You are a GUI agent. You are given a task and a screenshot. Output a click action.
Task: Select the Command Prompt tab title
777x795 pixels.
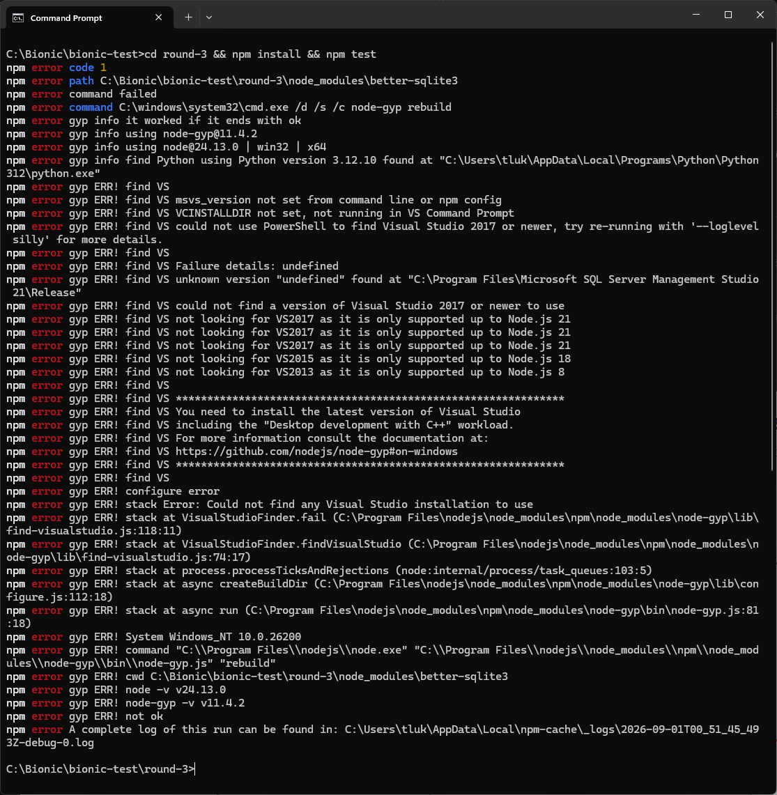pyautogui.click(x=66, y=17)
